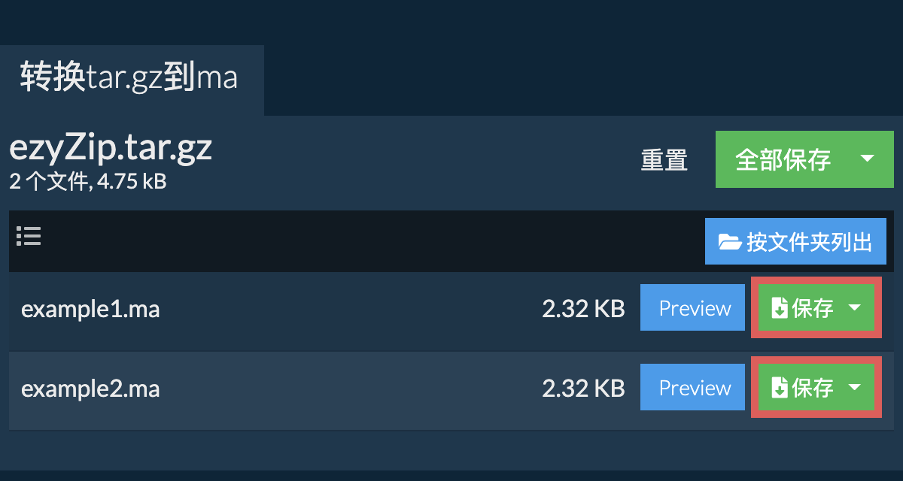The height and width of the screenshot is (481, 903).
Task: Click the 全部保存 button
Action: [783, 159]
